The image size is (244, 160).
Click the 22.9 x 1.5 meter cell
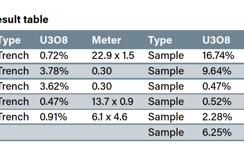pos(113,56)
